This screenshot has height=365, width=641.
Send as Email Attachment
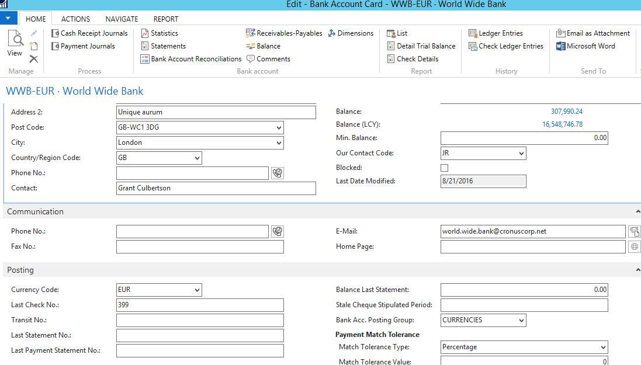[x=593, y=33]
